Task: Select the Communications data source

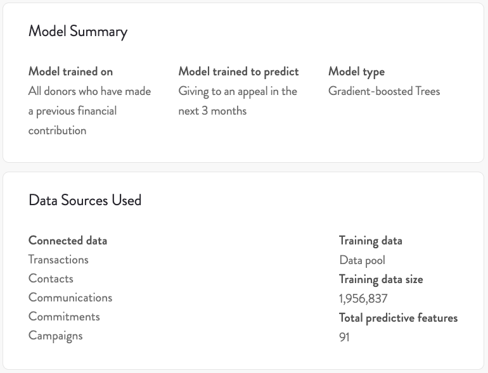Action: (x=70, y=298)
